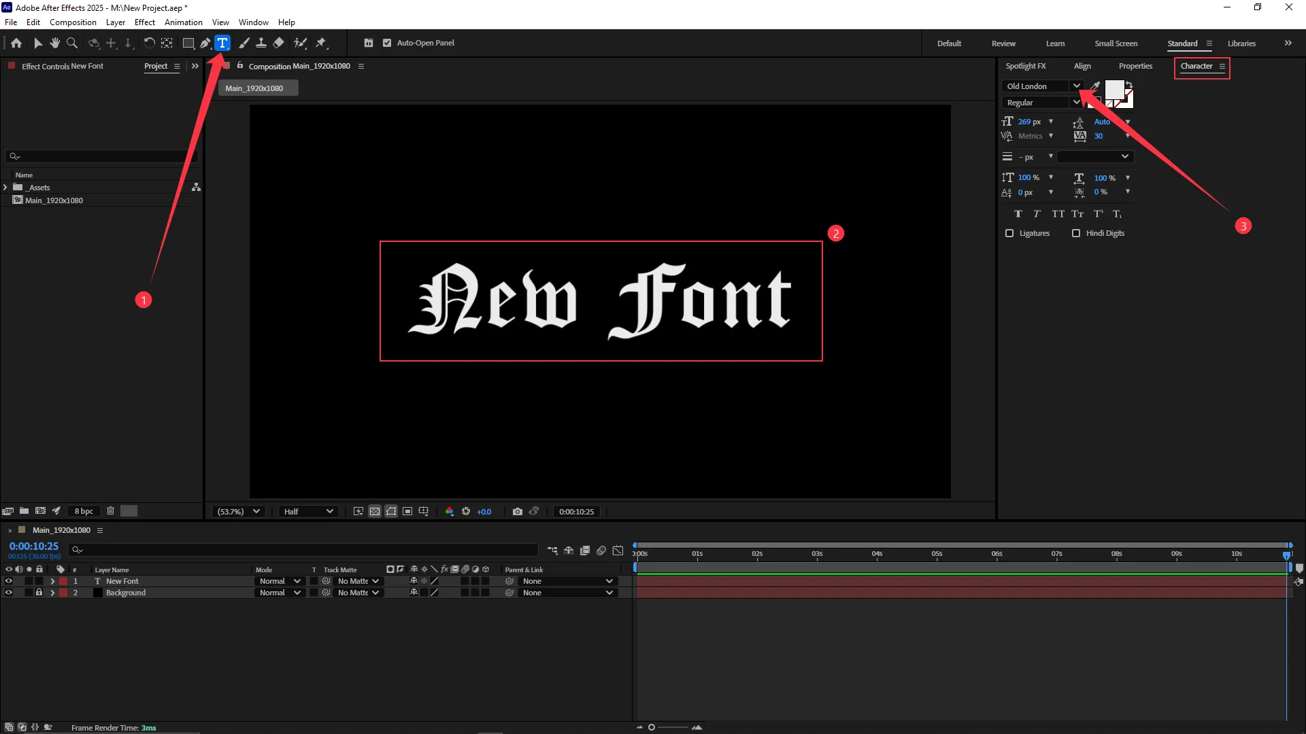Open the Old London font family dropdown
The image size is (1306, 734).
1076,86
